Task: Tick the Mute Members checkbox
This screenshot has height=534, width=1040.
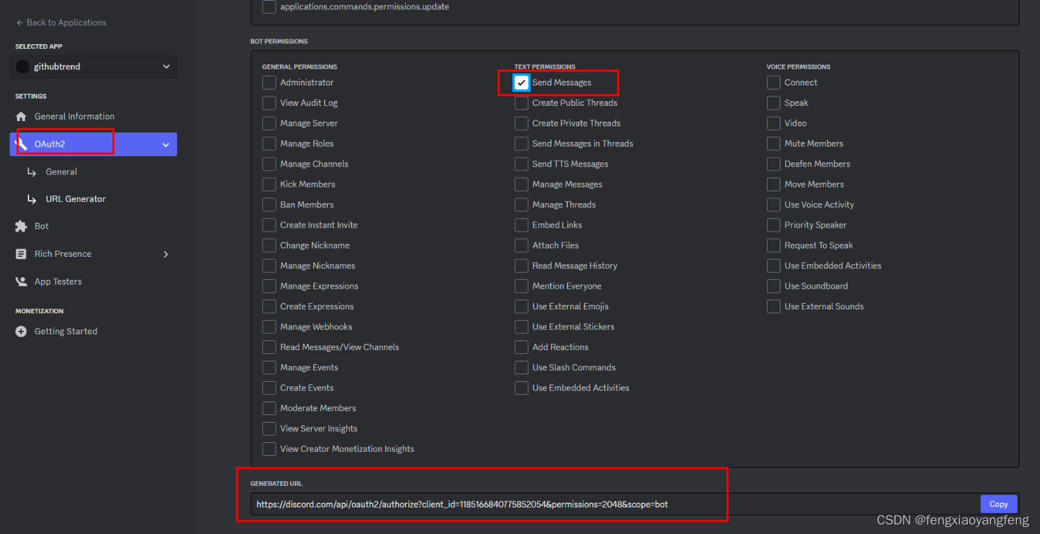Action: 773,143
